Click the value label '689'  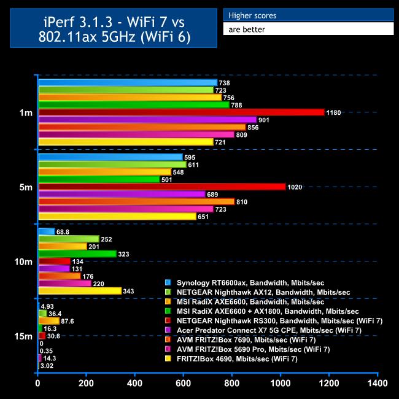pyautogui.click(x=212, y=195)
